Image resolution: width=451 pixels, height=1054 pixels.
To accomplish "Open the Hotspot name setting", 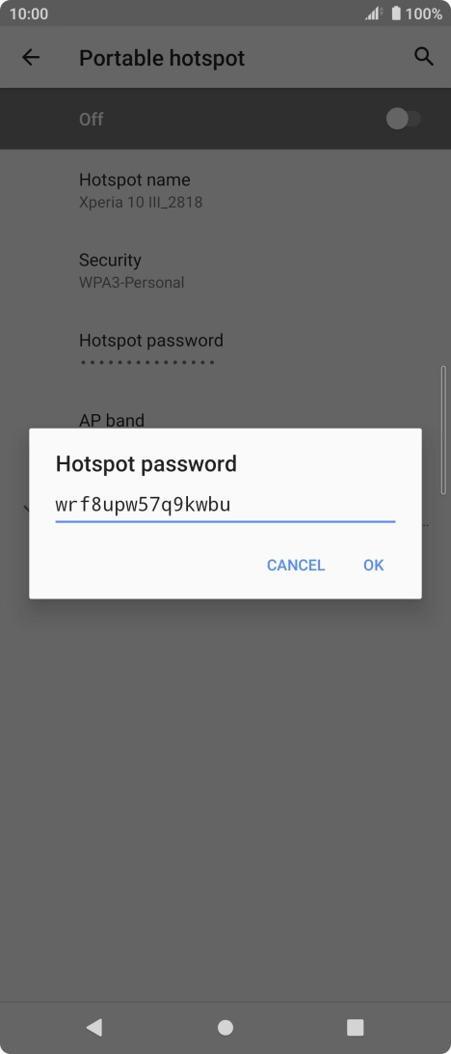I will point(225,190).
